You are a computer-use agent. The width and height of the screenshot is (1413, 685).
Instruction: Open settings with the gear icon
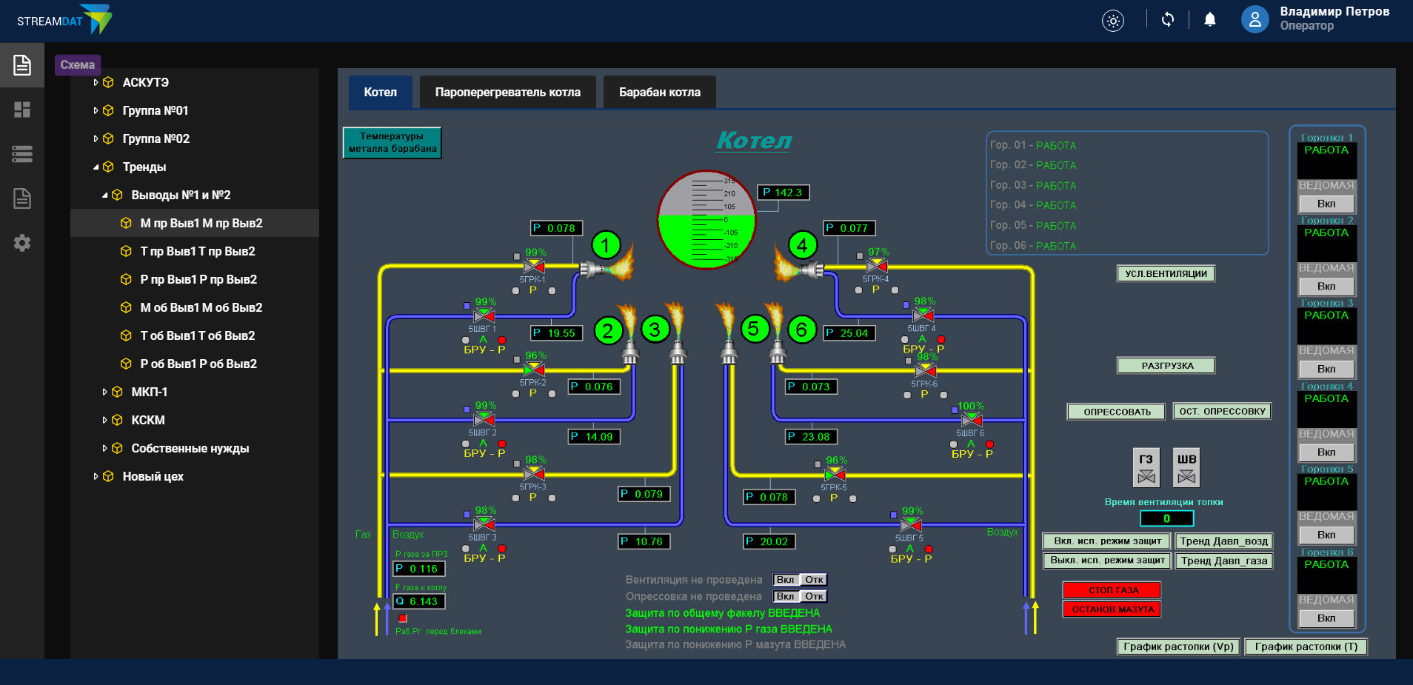click(21, 242)
